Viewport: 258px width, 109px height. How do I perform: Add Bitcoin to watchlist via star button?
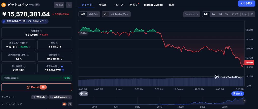click(59, 5)
